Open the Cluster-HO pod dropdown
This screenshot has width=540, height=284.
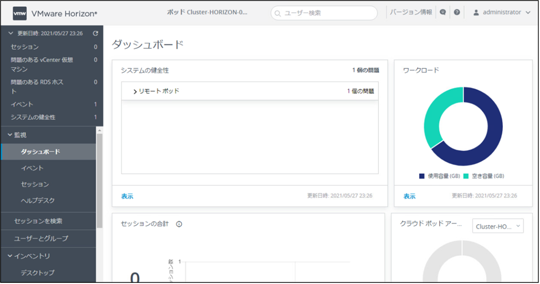498,226
